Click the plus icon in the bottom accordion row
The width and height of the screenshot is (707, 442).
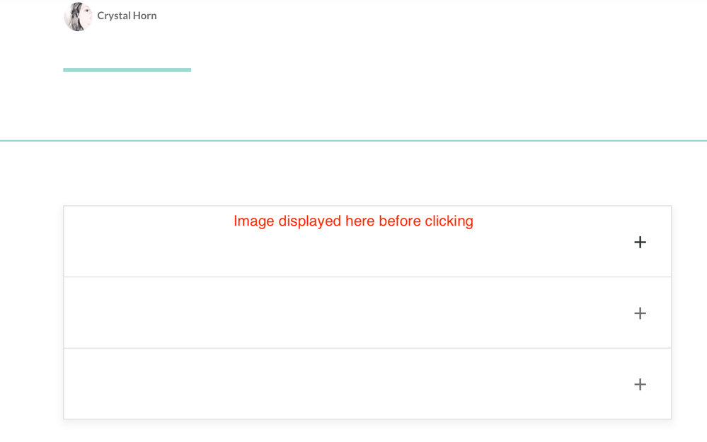pos(640,384)
